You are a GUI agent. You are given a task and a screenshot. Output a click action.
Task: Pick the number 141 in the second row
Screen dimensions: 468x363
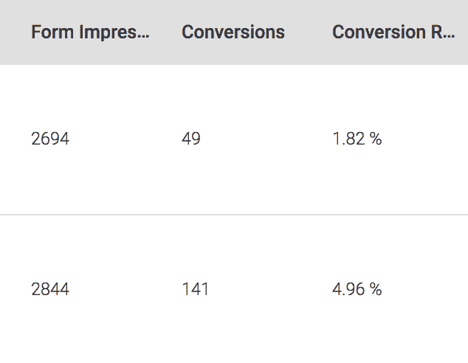195,289
